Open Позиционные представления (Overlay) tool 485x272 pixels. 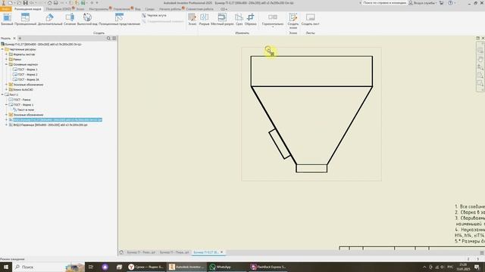(x=120, y=19)
